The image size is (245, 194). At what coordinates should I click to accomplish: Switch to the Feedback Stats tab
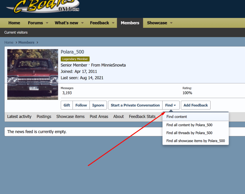142,116
